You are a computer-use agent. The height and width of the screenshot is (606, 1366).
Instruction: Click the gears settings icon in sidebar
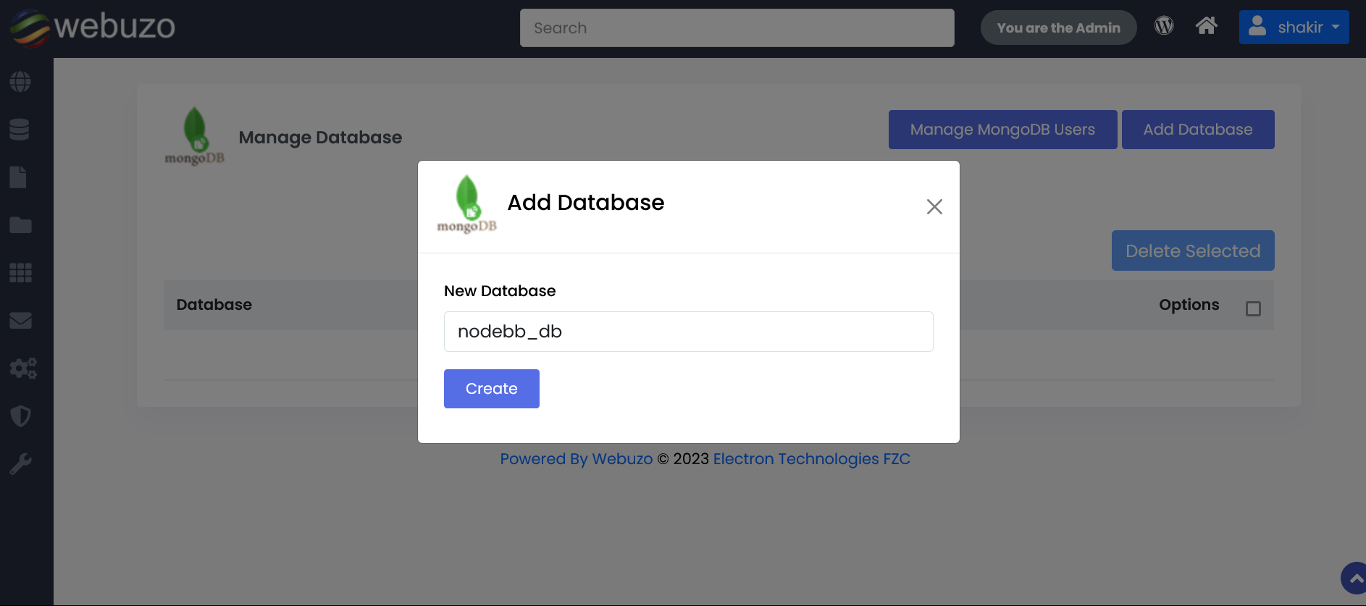click(22, 368)
